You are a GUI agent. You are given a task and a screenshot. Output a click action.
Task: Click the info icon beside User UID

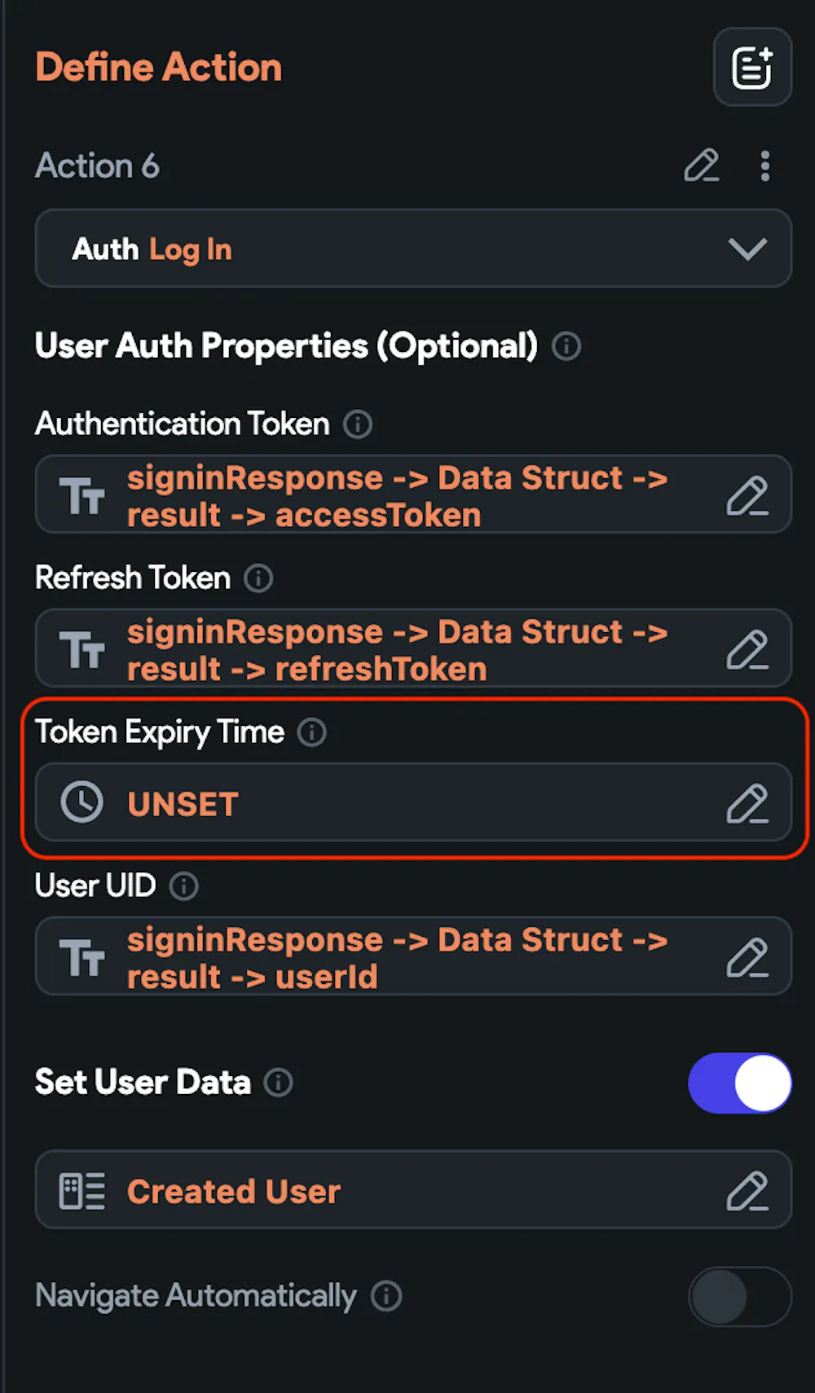(183, 886)
